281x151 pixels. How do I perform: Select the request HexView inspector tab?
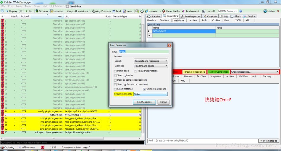[193, 20]
